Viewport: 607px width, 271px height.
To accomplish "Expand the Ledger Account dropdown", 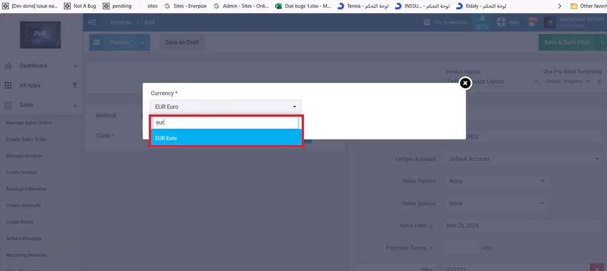I will click(x=524, y=159).
